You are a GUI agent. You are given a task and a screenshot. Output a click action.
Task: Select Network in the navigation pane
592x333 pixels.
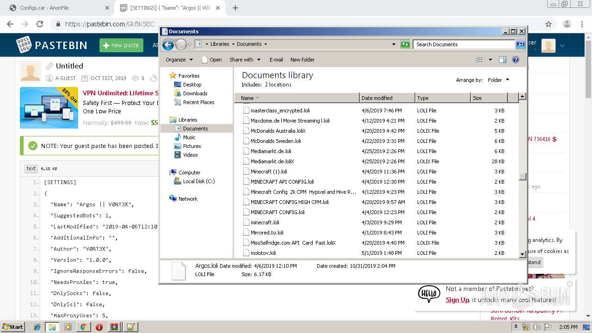point(188,199)
